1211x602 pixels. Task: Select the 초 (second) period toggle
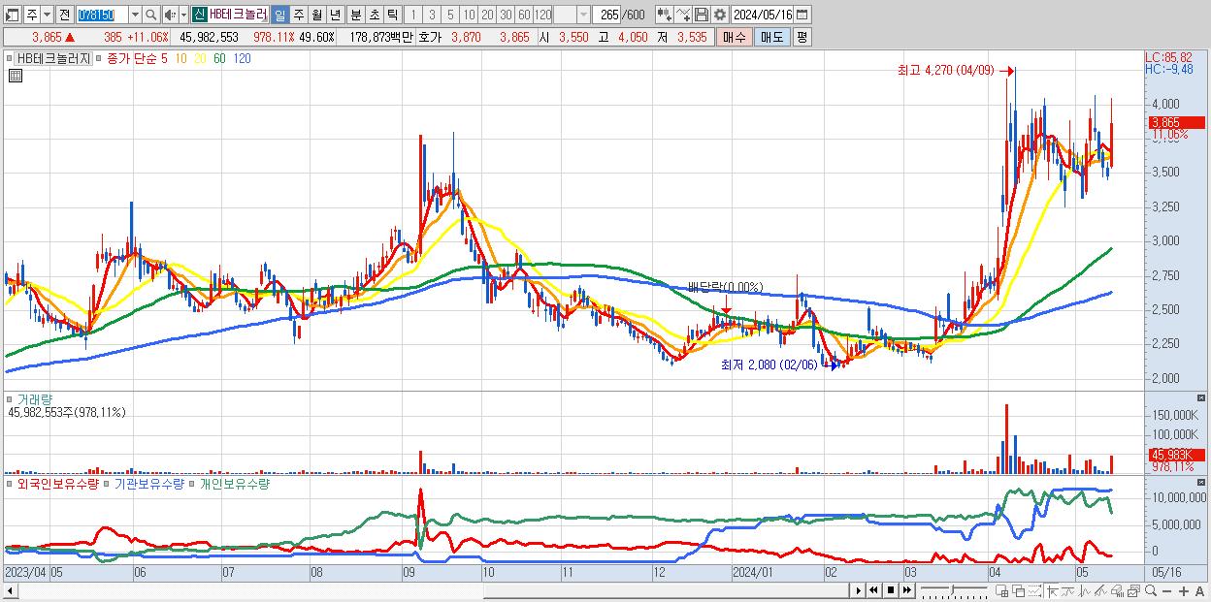[374, 15]
